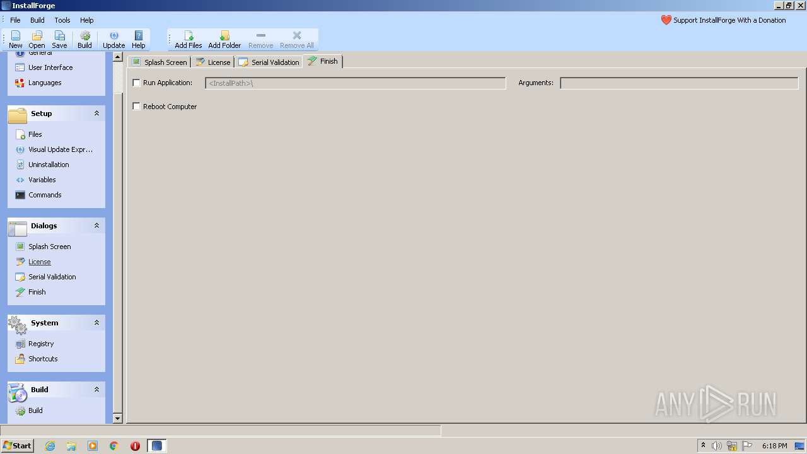The image size is (807, 454).
Task: Click the Arguments input field
Action: tap(679, 83)
